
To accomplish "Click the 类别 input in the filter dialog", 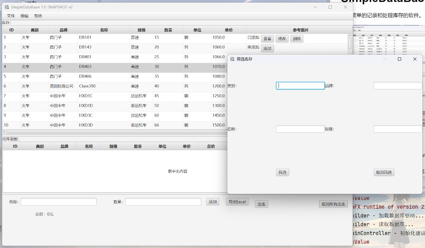I will point(300,86).
